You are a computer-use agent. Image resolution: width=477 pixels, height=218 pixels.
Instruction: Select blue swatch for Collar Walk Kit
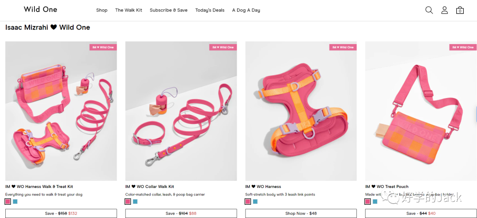(136, 202)
